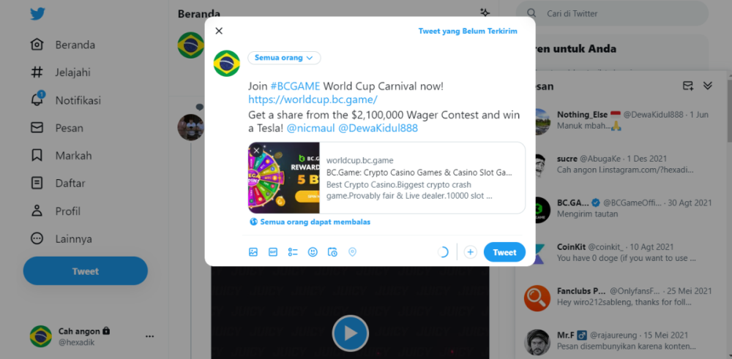Image resolution: width=732 pixels, height=359 pixels.
Task: Add another tweet with plus icon
Action: pos(470,252)
